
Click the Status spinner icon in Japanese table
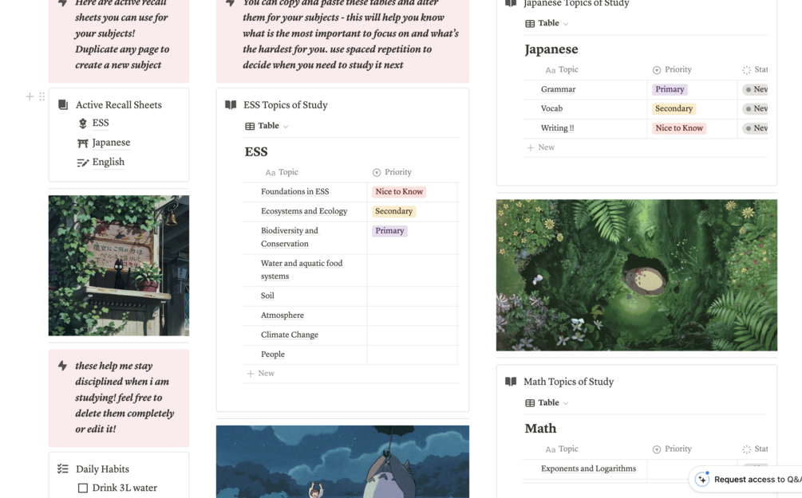click(x=747, y=70)
